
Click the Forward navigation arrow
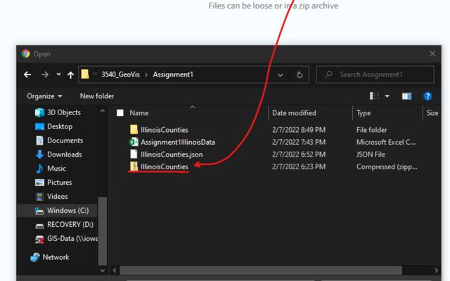pos(44,74)
